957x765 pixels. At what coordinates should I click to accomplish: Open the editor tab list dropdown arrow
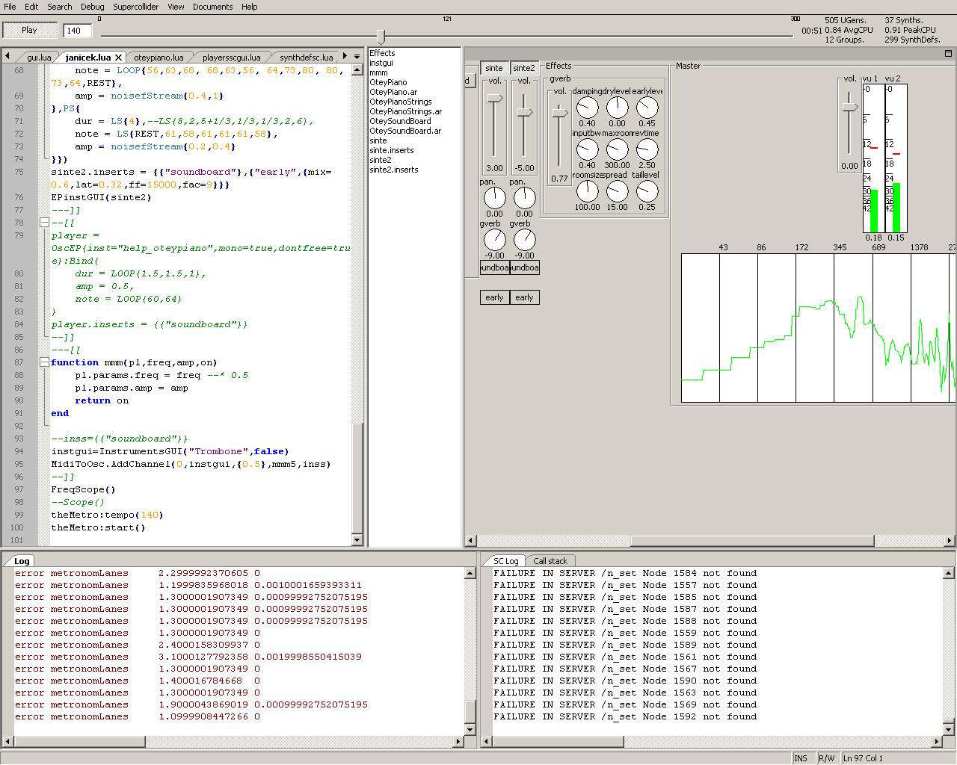(355, 56)
